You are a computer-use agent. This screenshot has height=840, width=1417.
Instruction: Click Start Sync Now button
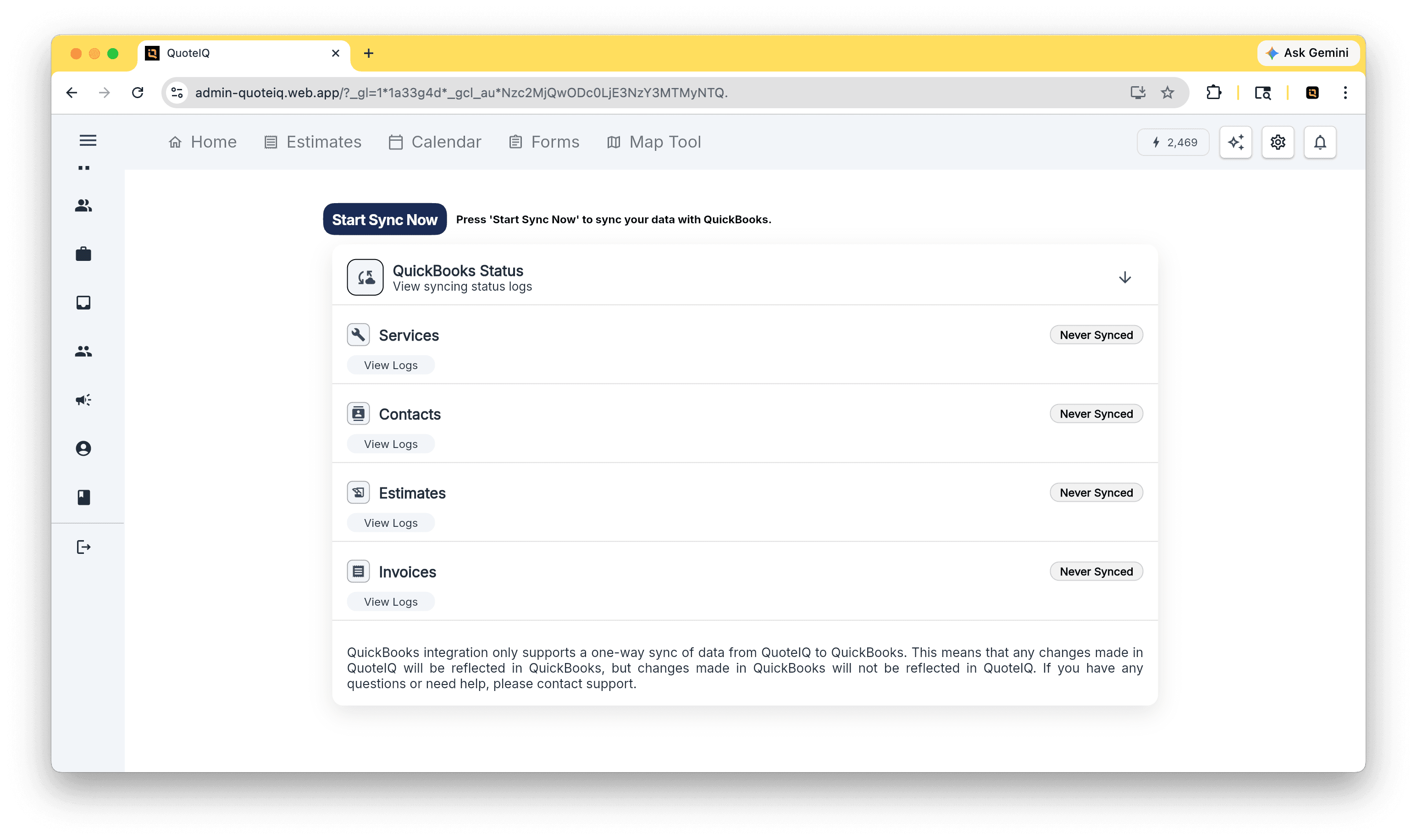point(385,220)
